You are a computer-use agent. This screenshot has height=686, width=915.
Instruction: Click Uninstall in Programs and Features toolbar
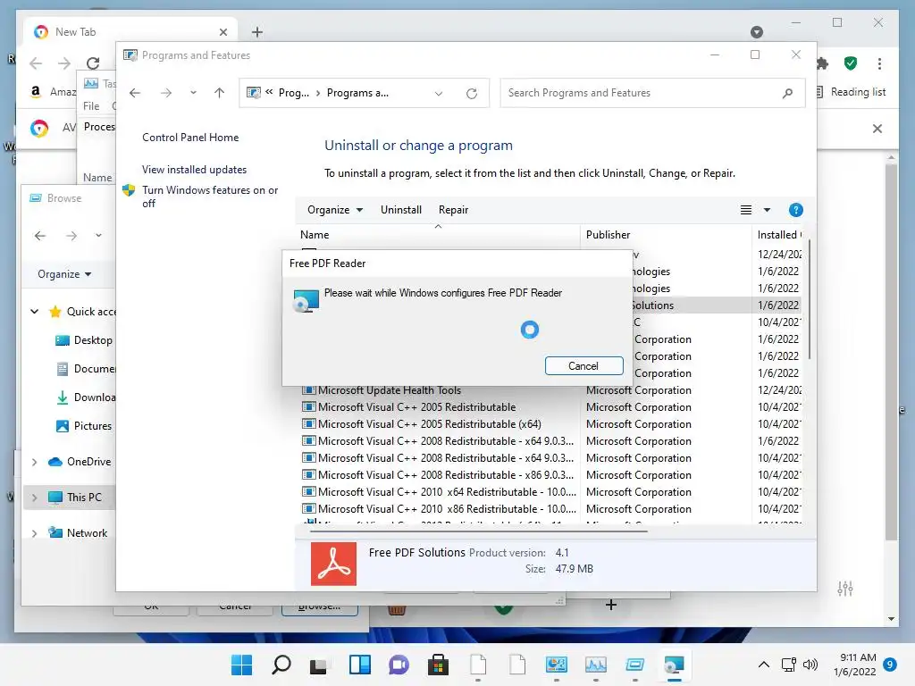click(x=401, y=210)
